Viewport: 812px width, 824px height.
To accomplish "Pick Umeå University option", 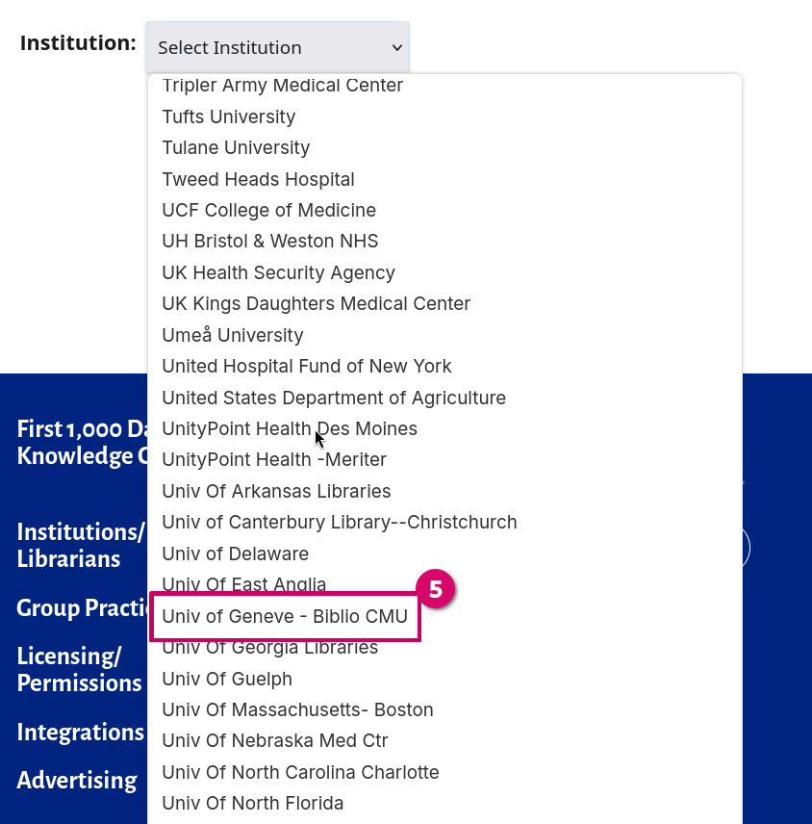I will point(233,335).
